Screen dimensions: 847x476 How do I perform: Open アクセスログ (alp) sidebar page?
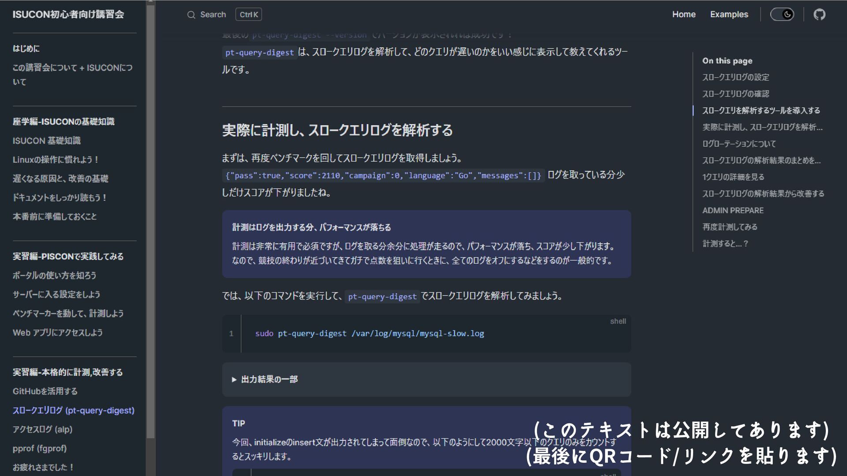42,429
